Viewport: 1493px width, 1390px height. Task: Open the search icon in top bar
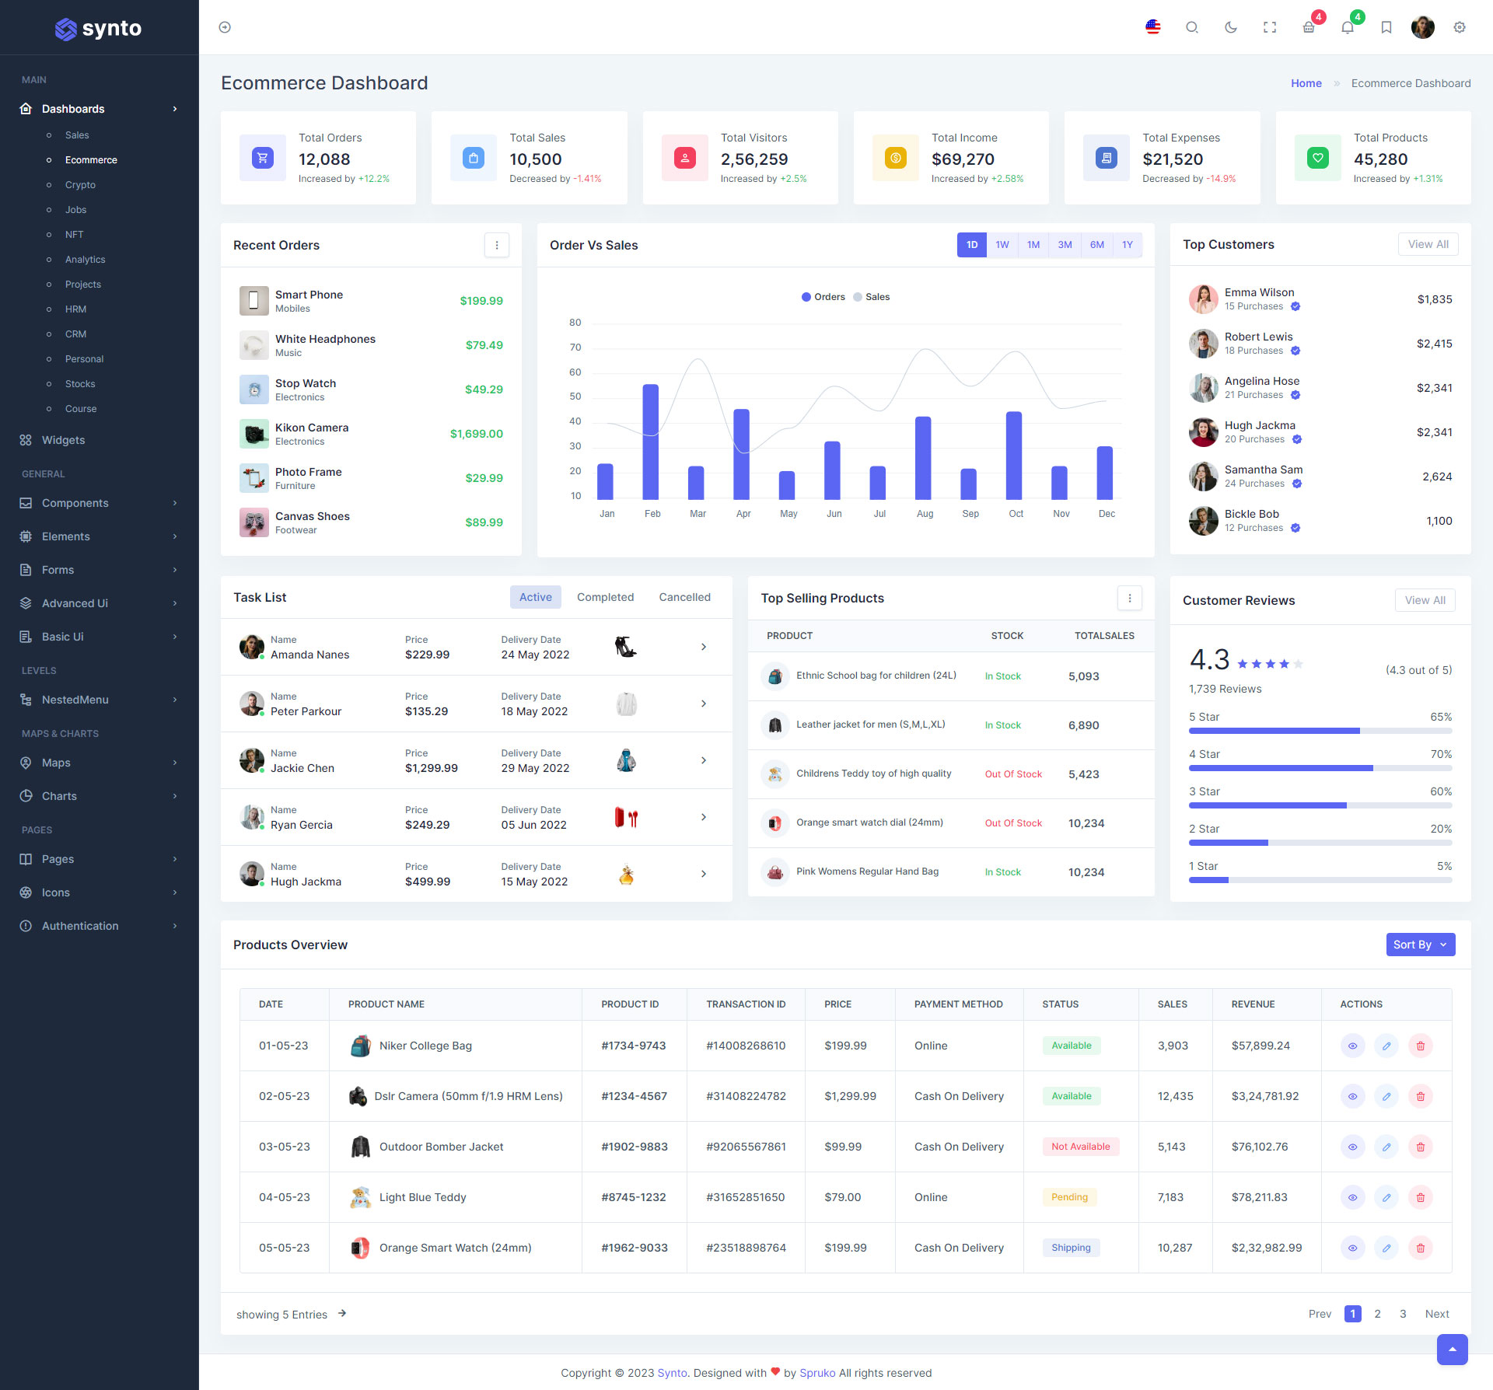coord(1191,27)
